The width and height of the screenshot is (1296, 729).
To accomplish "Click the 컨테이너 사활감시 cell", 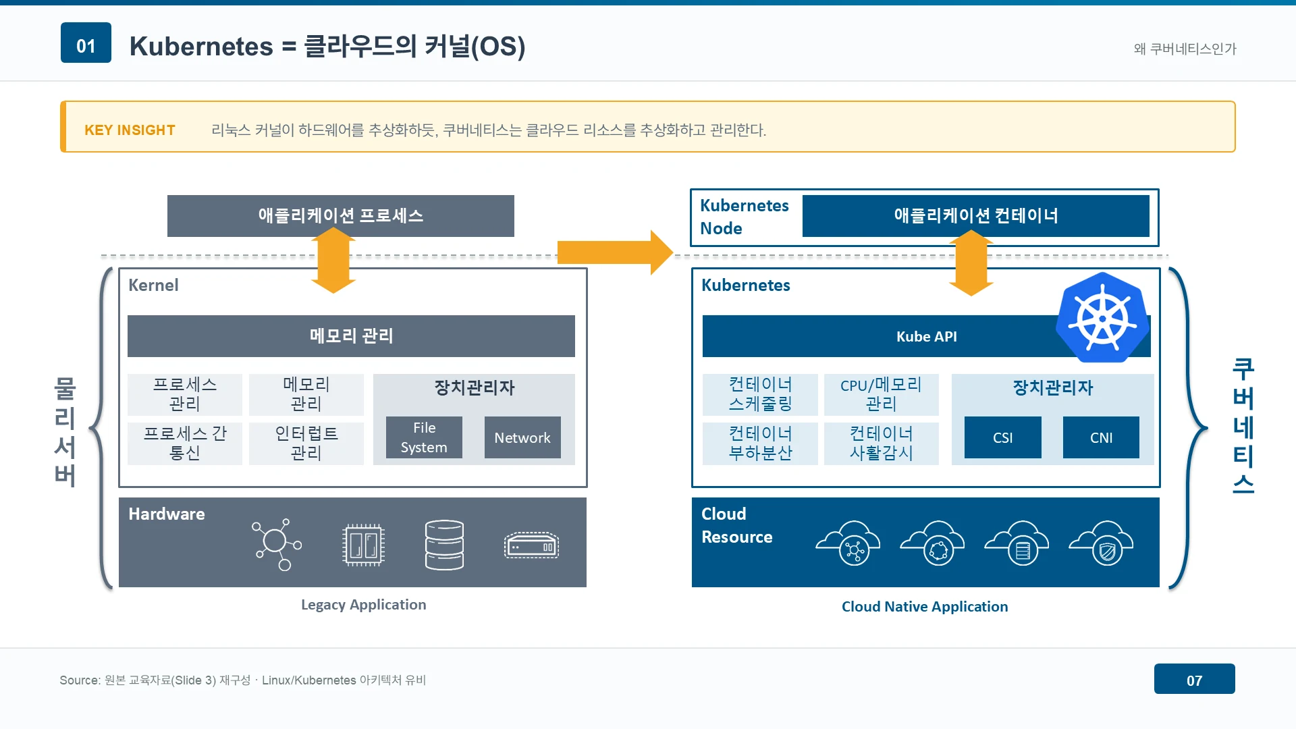I will (882, 443).
